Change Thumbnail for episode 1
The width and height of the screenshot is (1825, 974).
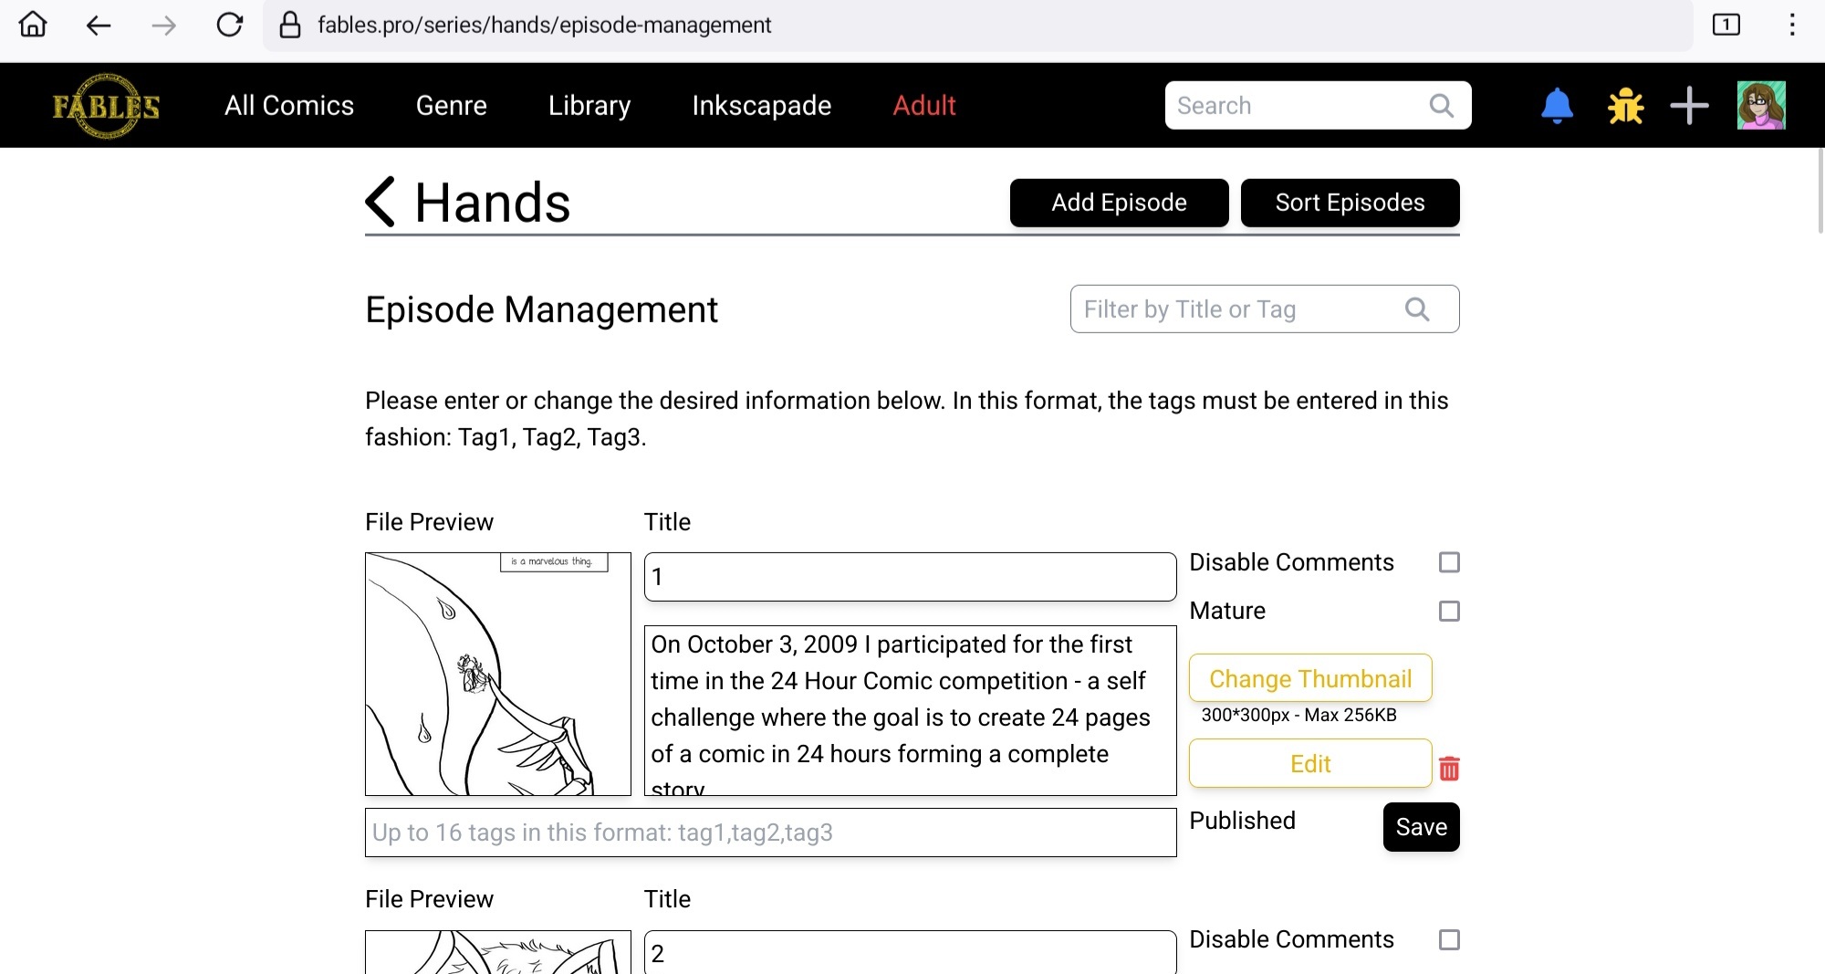(x=1310, y=678)
